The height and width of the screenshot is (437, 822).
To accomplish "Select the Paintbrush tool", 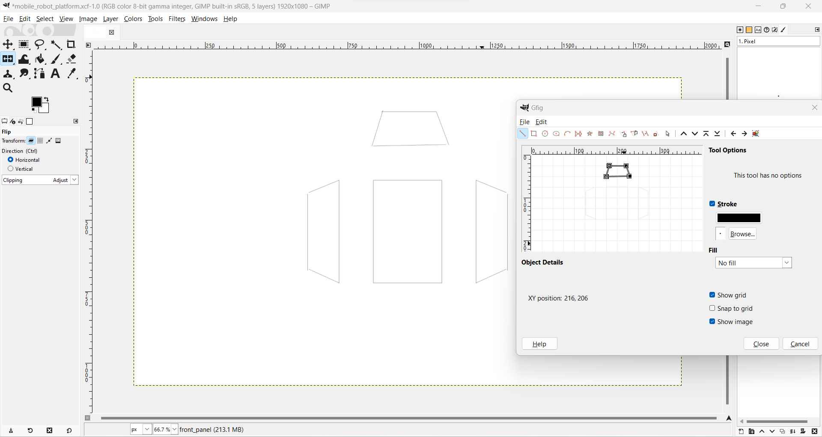I will point(56,59).
